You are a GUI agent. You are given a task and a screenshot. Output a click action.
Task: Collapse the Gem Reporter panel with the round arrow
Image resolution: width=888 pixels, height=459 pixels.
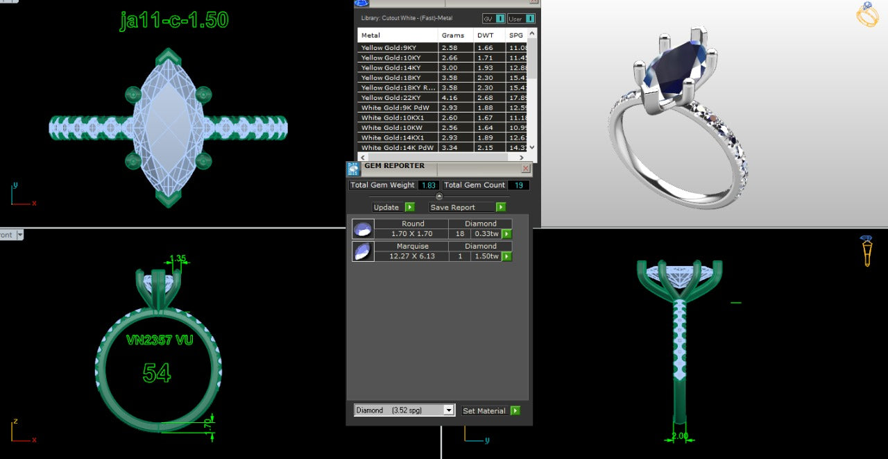(x=439, y=197)
